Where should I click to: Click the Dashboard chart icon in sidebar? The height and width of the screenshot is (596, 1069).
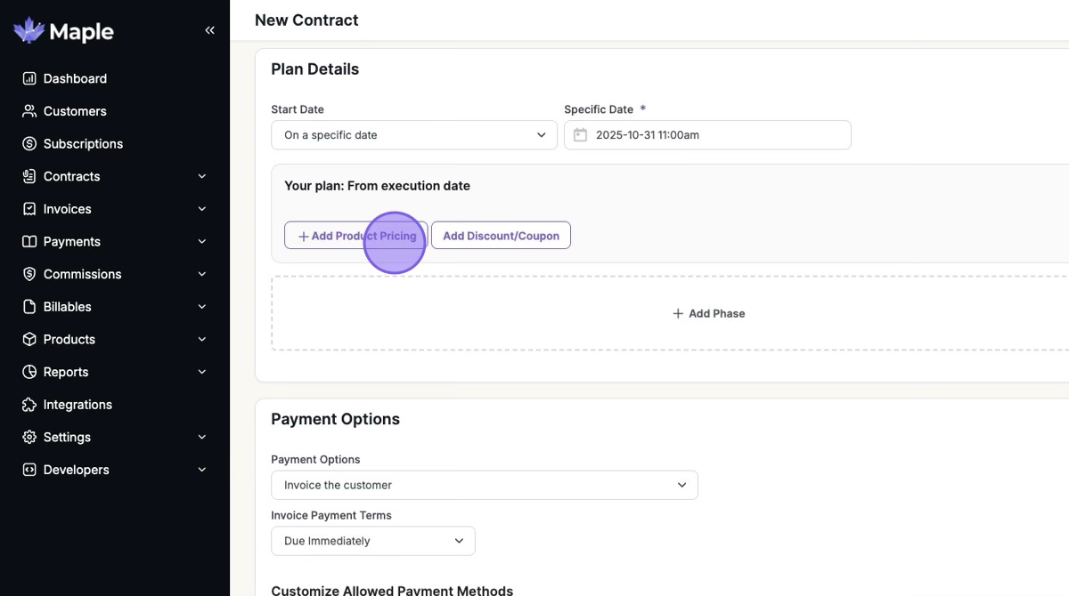tap(29, 78)
